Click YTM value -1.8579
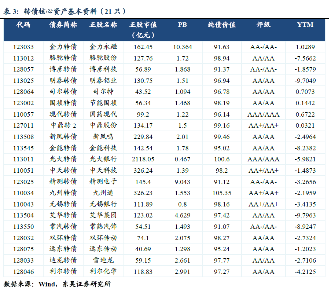331x300 pixels. coord(305,69)
